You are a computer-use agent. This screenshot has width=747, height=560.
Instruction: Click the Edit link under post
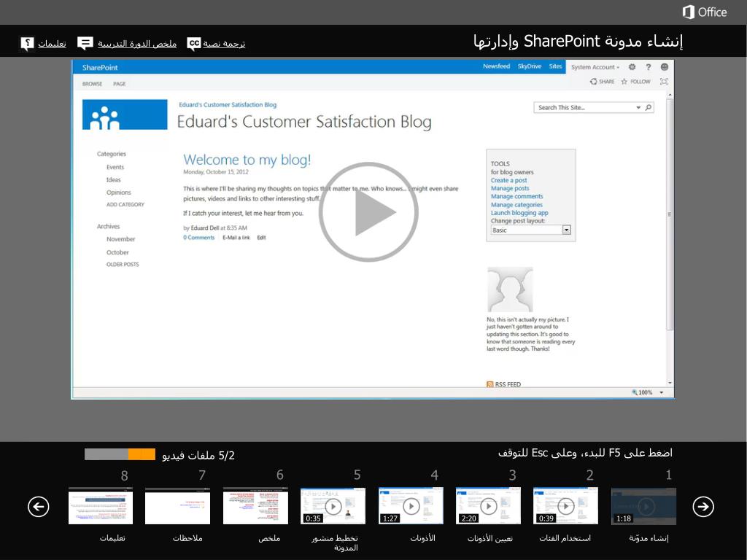[262, 238]
